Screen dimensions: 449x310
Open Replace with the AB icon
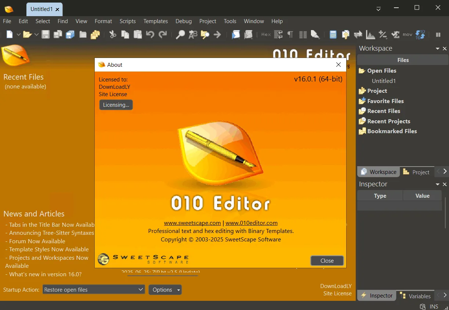tap(193, 34)
